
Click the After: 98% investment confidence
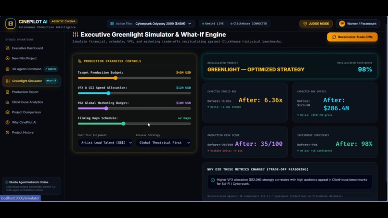coord(354,144)
